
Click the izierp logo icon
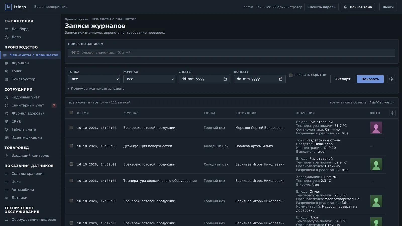[8, 7]
